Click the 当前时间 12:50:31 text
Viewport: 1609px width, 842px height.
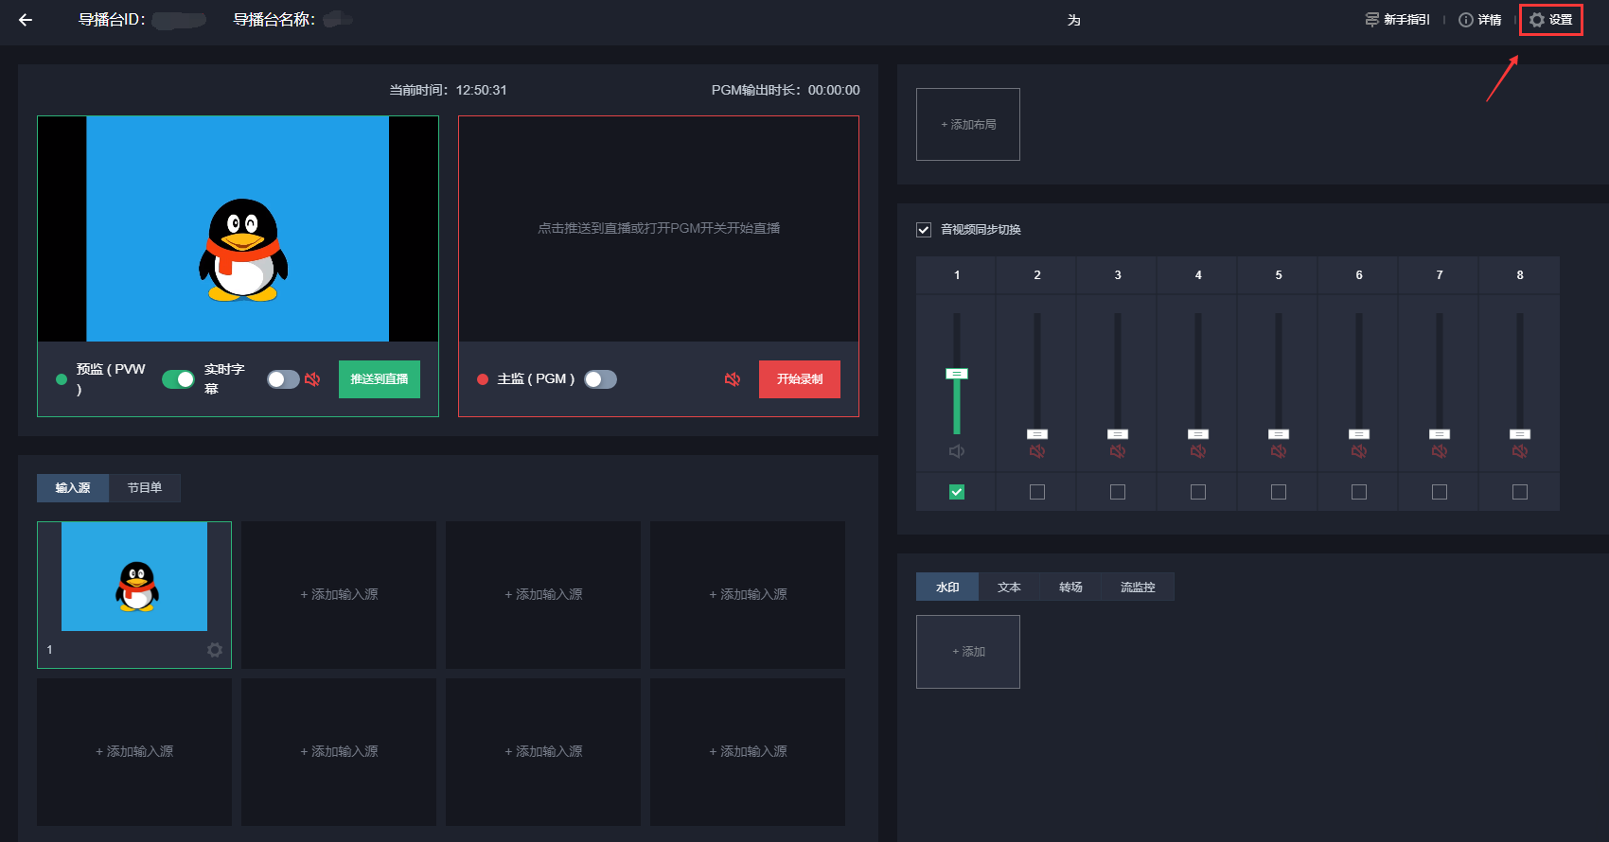(449, 91)
